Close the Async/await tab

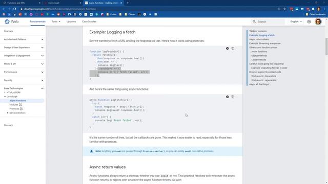80,3
